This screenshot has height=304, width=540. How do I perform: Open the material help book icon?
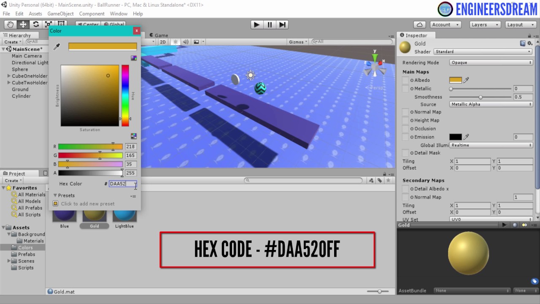[x=523, y=43]
